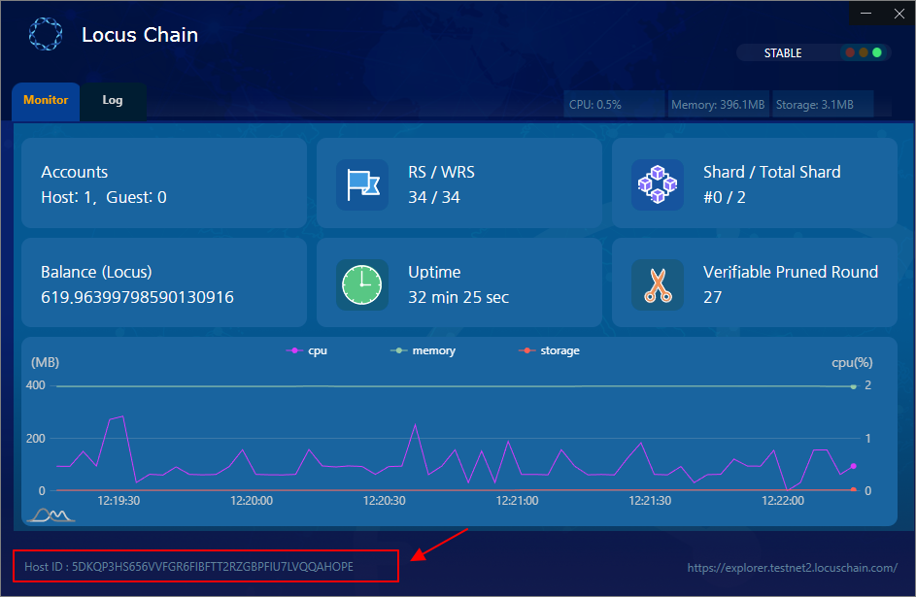Click the RS / WRS flag icon
Viewport: 916px width, 597px height.
[x=362, y=184]
